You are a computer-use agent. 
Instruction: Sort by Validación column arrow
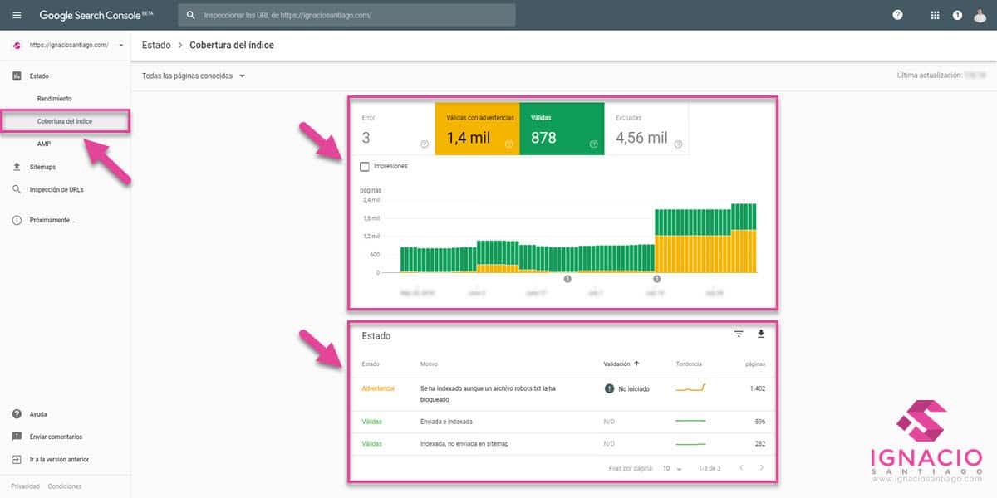(x=637, y=364)
